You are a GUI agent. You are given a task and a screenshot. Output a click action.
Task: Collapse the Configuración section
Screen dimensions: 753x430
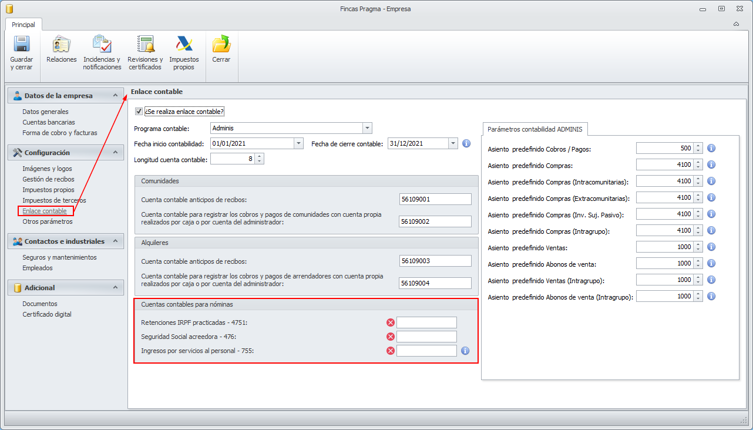point(115,153)
